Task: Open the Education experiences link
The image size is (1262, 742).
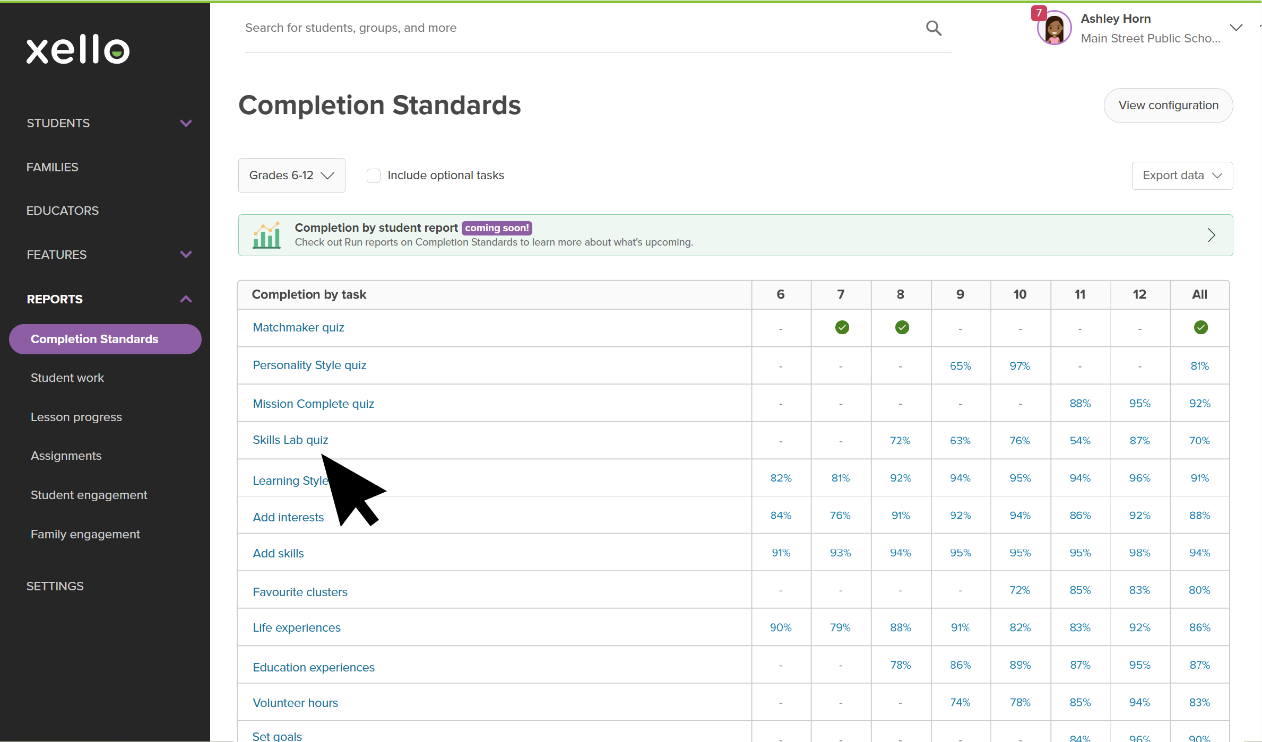Action: point(314,667)
